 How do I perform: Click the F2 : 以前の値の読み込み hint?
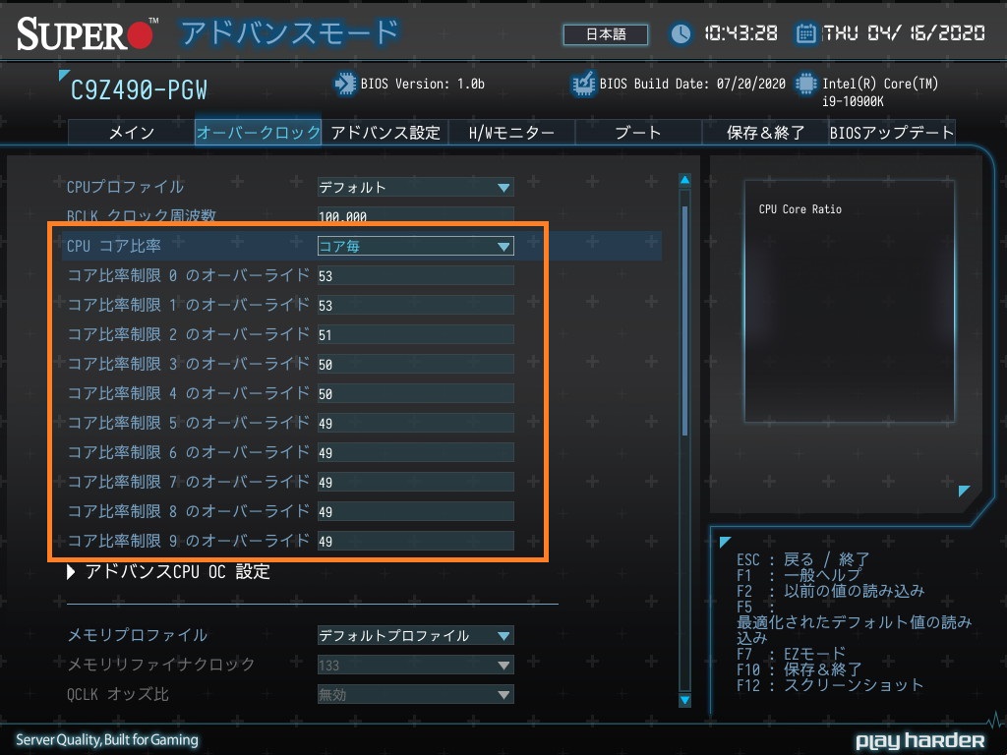(830, 591)
